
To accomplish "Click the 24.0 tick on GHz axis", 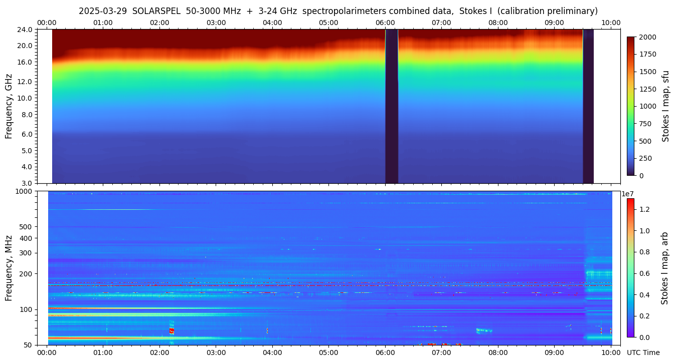I will (26, 30).
